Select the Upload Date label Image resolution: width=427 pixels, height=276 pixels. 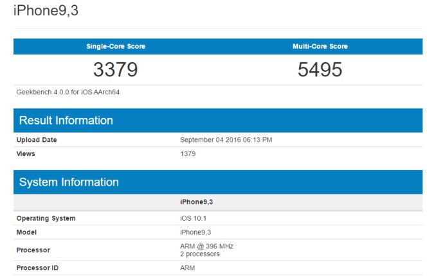[x=37, y=140]
